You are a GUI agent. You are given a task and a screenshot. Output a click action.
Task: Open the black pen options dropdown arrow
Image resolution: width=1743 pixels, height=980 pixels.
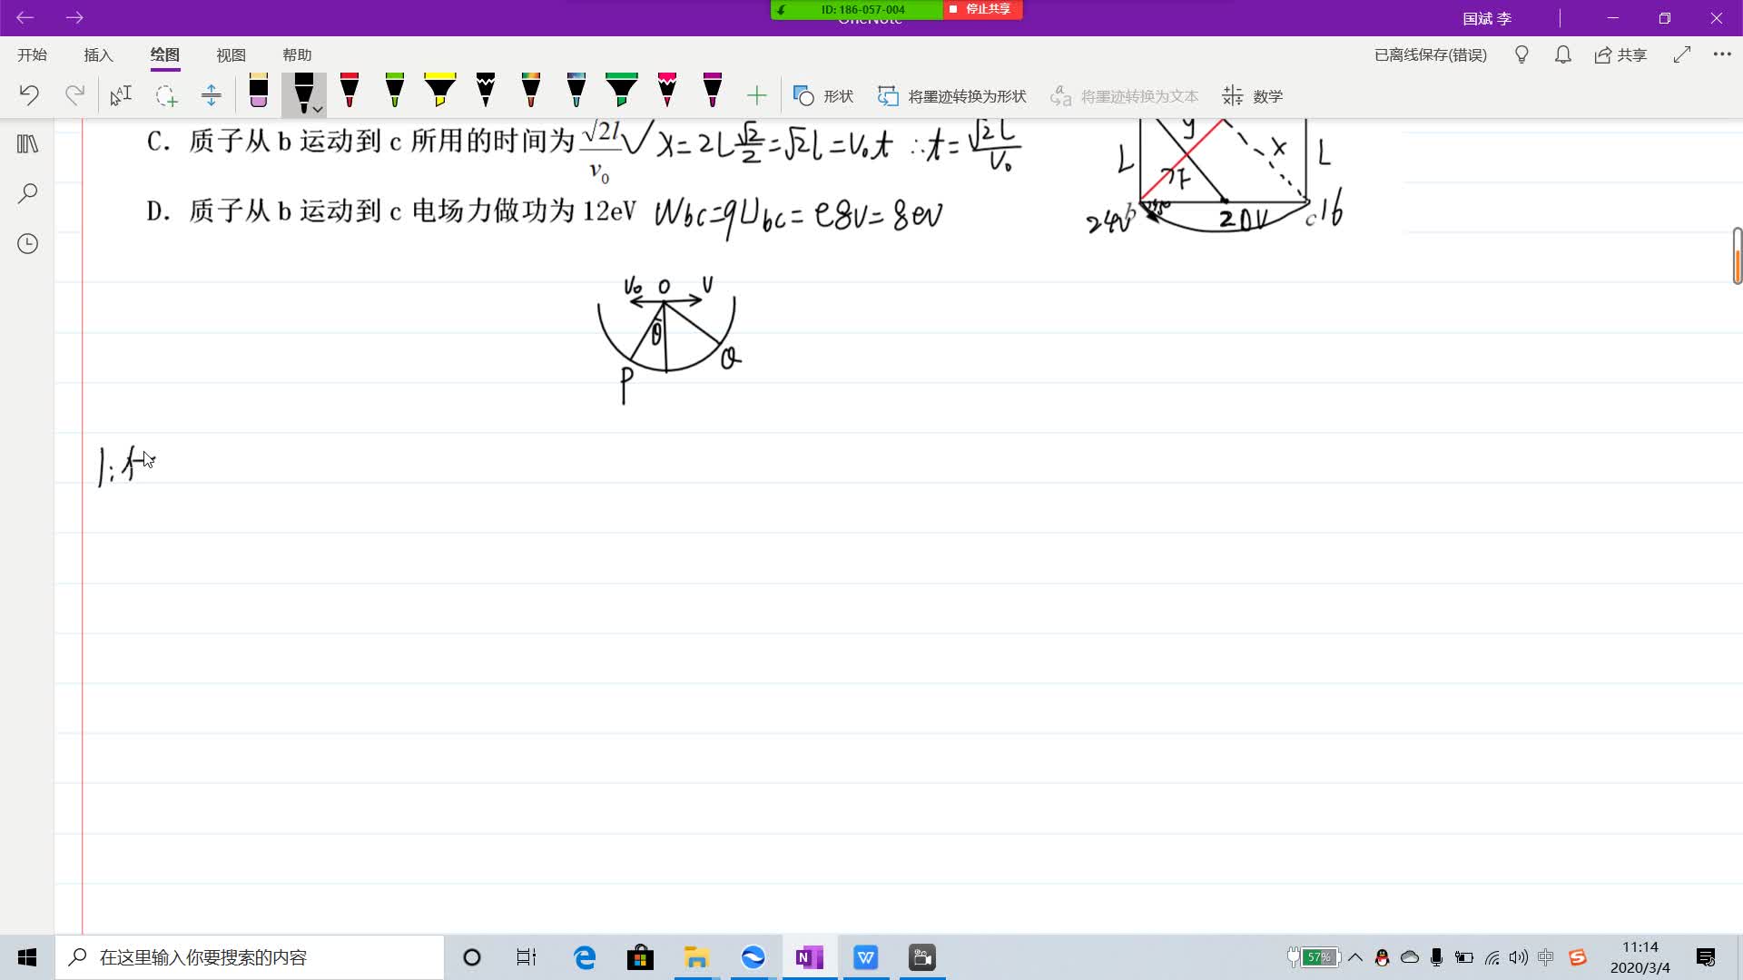click(x=318, y=109)
